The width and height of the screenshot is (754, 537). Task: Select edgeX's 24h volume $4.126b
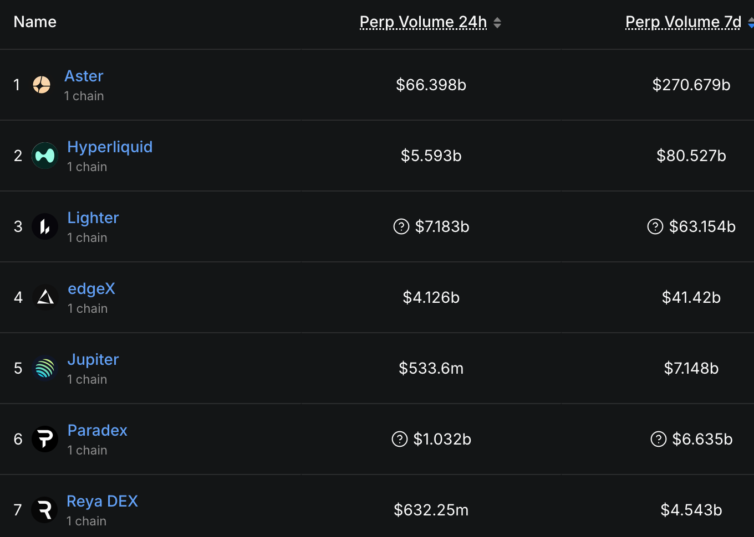431,297
